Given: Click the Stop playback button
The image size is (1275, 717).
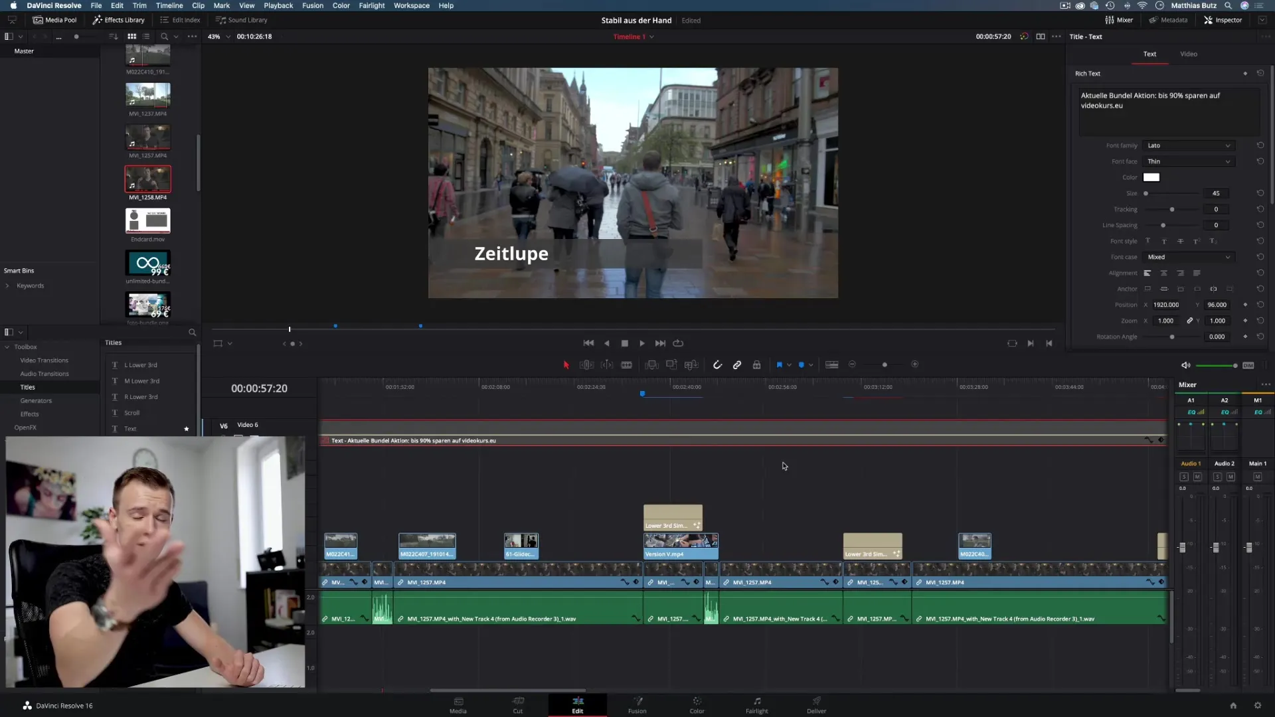Looking at the screenshot, I should click(624, 343).
